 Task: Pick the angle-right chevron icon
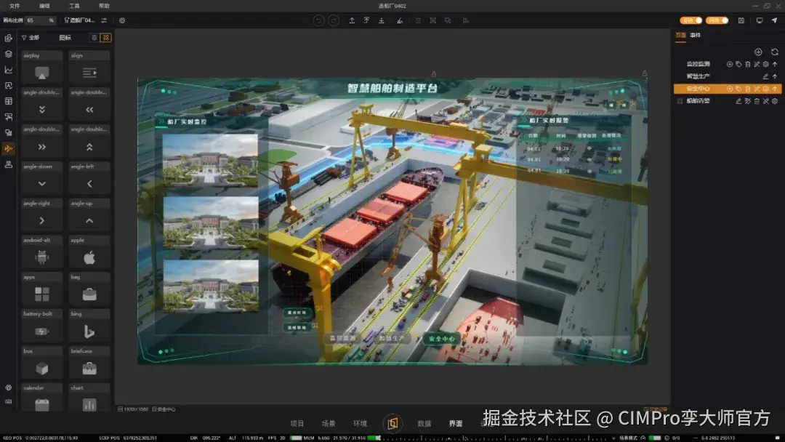42,221
